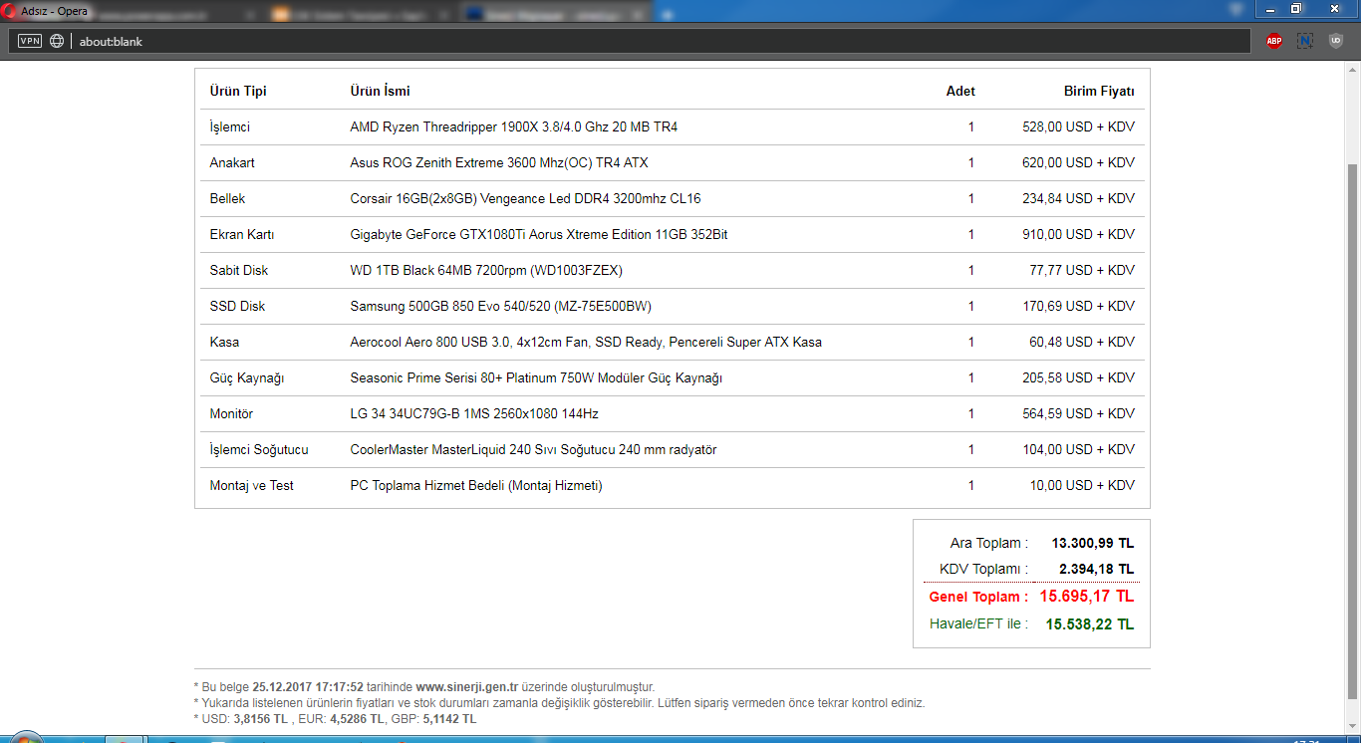
Task: Select the Corsair 16GB Vengeance Led product name
Action: click(x=525, y=198)
